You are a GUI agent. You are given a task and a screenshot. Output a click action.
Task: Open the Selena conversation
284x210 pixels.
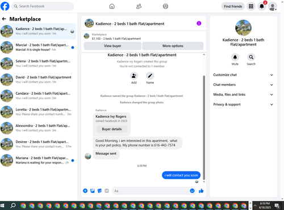(x=38, y=64)
